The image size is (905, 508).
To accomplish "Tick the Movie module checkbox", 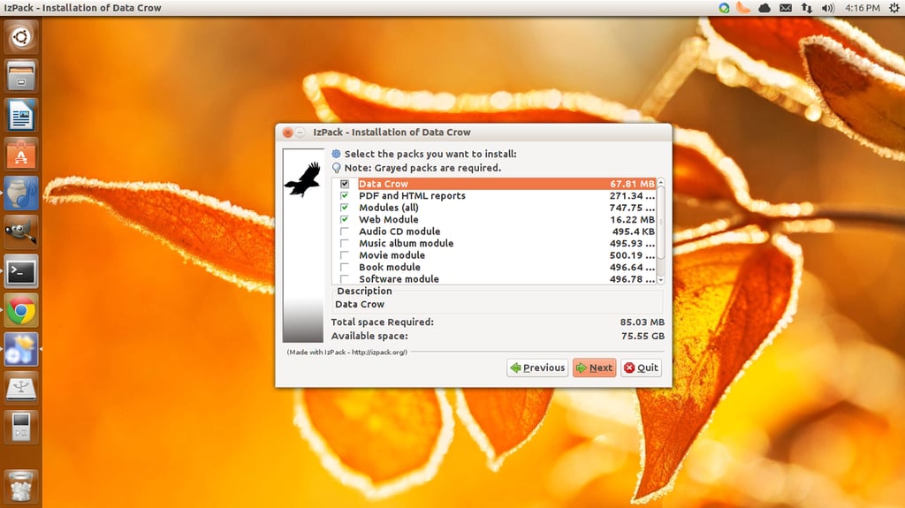I will 345,255.
